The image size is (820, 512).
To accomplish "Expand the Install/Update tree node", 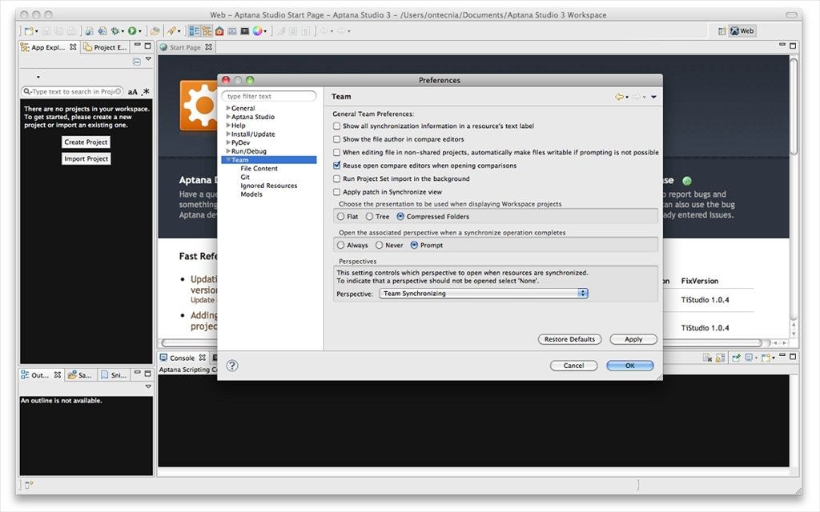I will pos(228,134).
